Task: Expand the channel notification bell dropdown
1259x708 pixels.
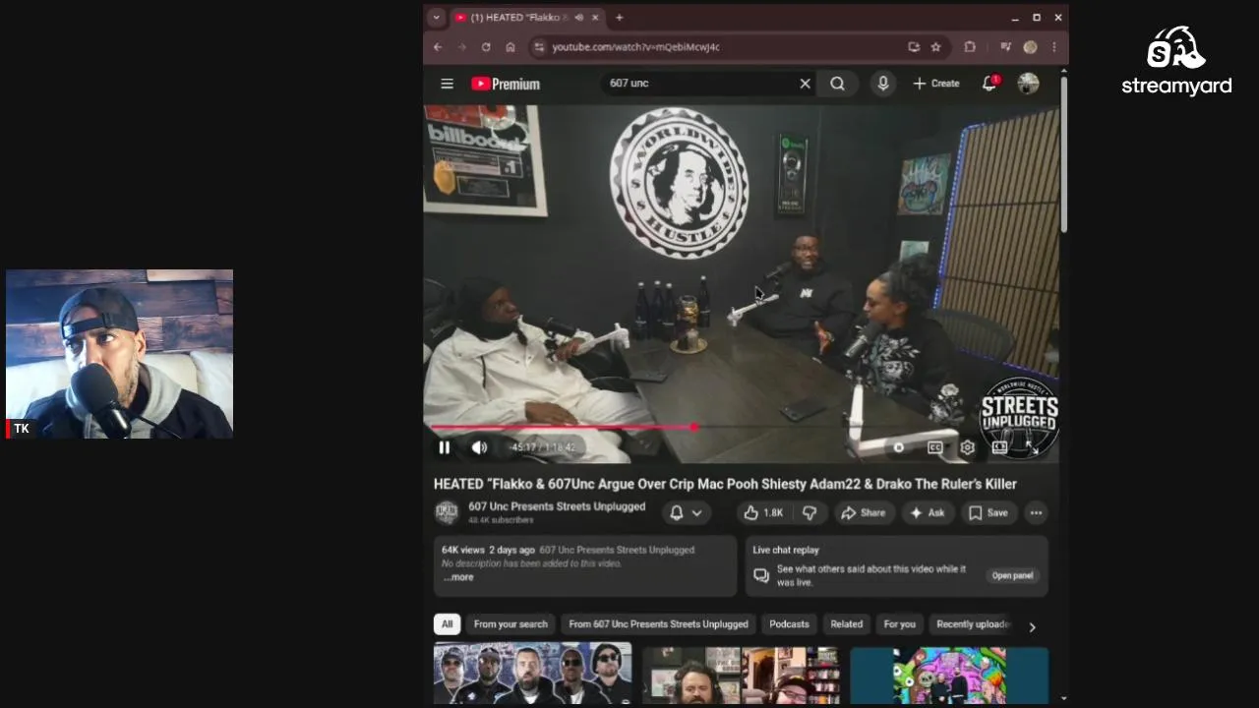Action: click(686, 512)
